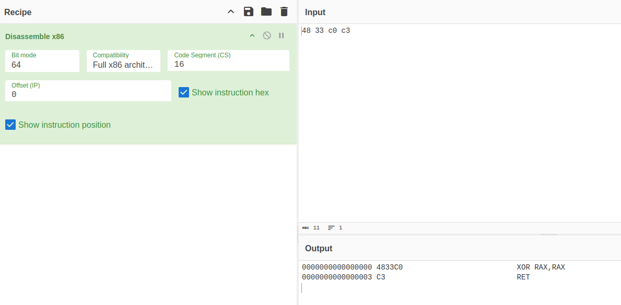Click the XOR RAX,RAX output instruction
The width and height of the screenshot is (621, 305).
point(541,267)
